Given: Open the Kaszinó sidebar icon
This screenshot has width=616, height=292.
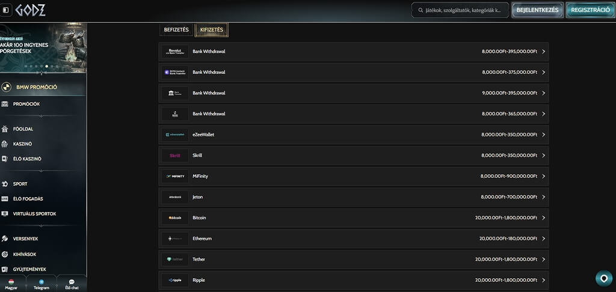Looking at the screenshot, I should tap(5, 144).
